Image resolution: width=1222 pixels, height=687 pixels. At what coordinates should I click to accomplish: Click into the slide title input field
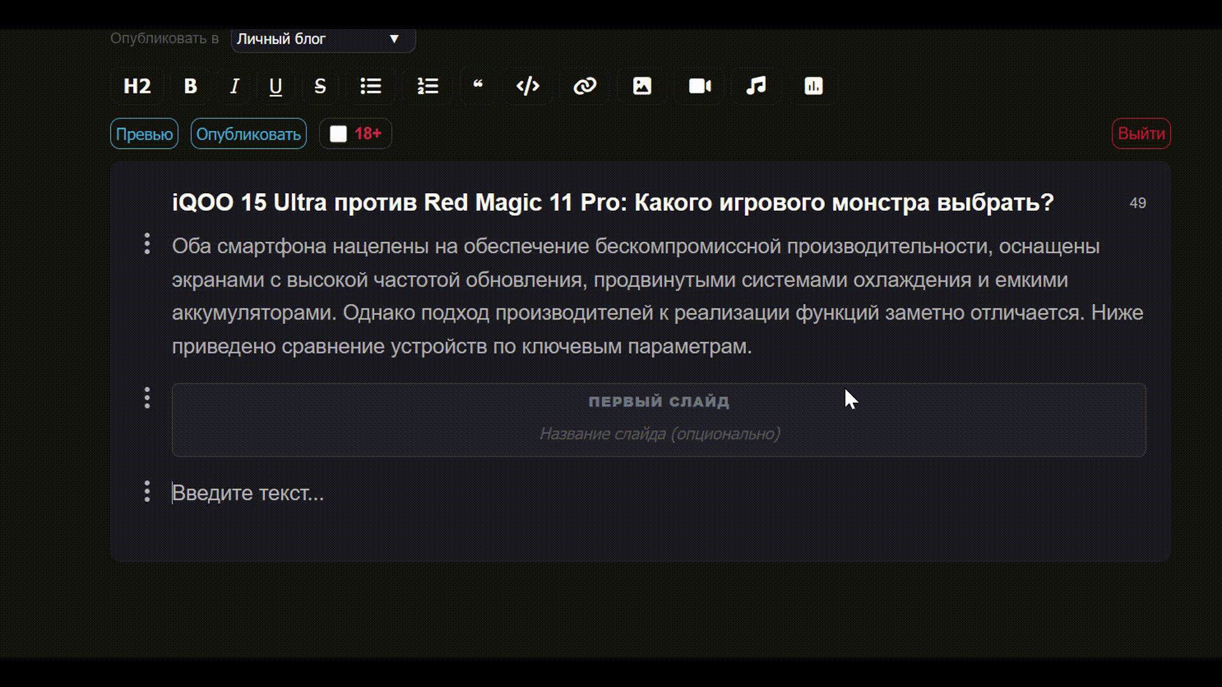tap(659, 434)
